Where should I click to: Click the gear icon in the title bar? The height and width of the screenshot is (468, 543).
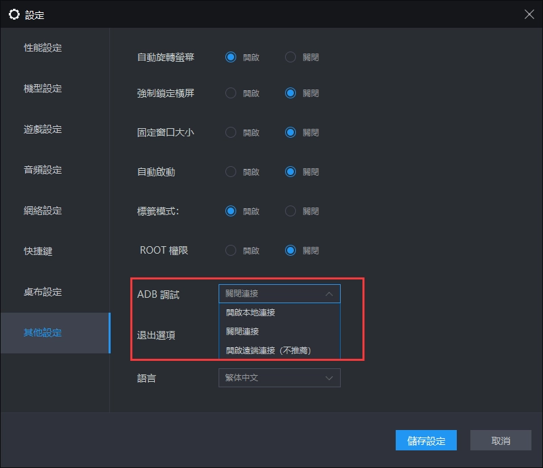tap(14, 14)
